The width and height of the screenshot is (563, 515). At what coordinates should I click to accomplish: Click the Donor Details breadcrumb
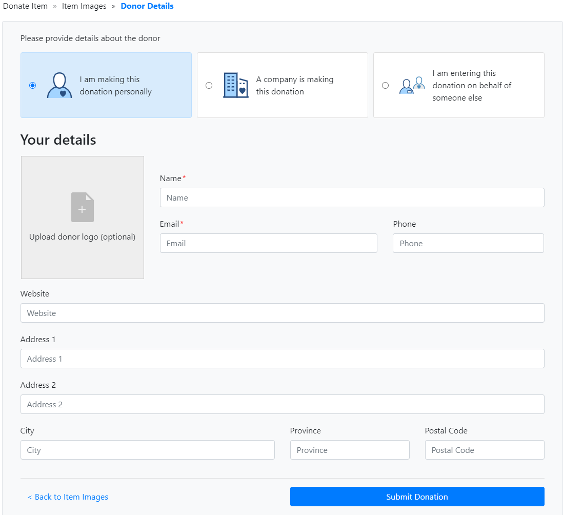147,6
